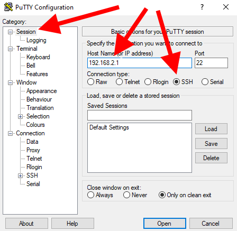Open the Connection category
Image resolution: width=237 pixels, height=231 pixels.
pyautogui.click(x=30, y=133)
